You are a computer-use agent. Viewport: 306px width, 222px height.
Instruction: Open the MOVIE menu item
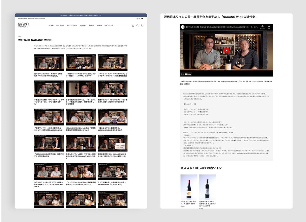coord(91,25)
